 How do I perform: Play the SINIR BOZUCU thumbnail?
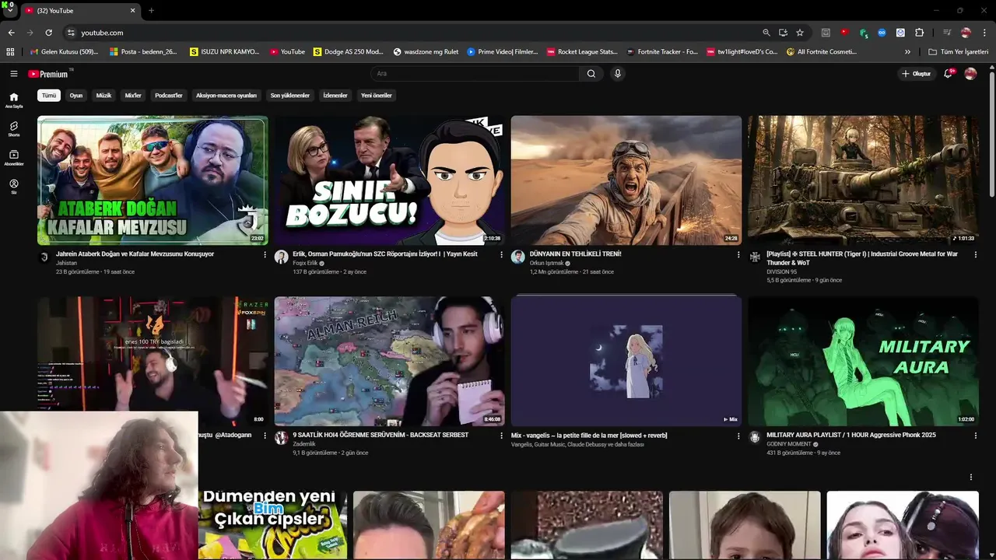[x=389, y=180]
